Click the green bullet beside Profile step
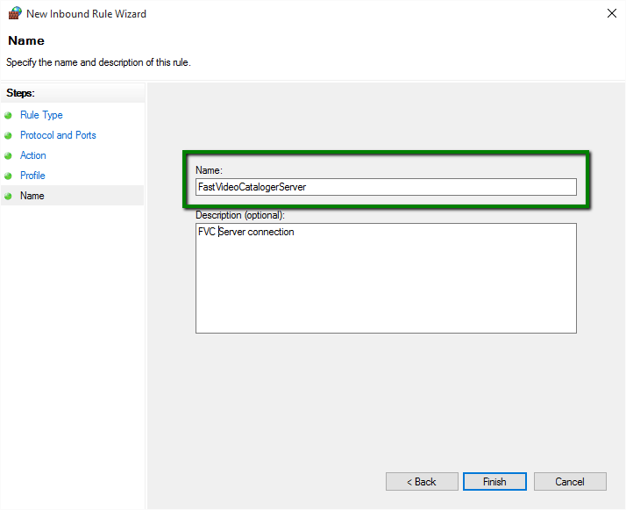Viewport: 626px width, 510px height. click(9, 176)
